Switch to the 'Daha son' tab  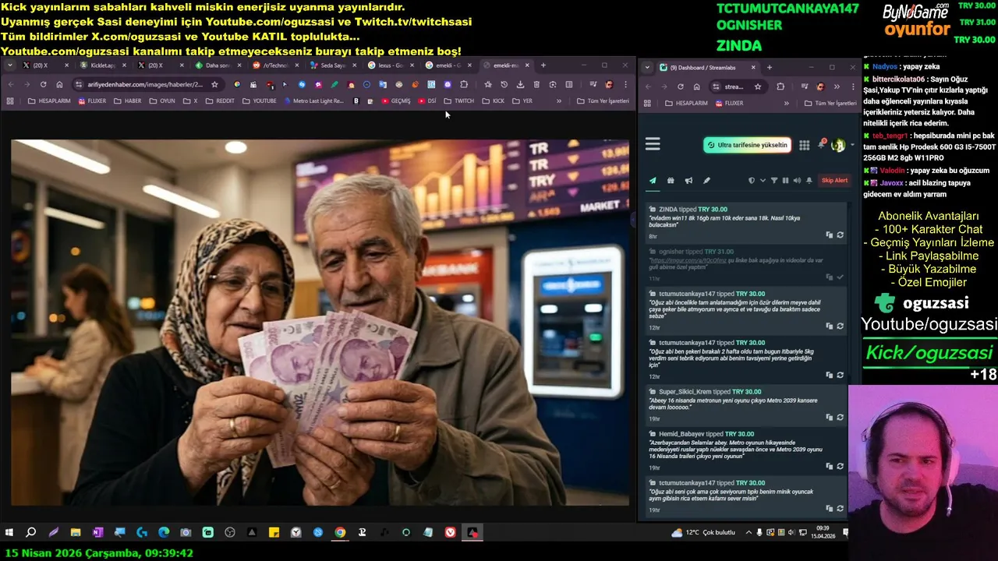[218, 65]
